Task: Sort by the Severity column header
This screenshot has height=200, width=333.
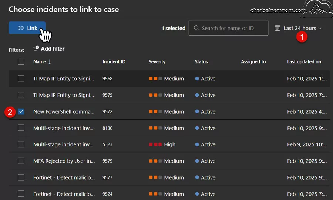Action: pyautogui.click(x=157, y=61)
